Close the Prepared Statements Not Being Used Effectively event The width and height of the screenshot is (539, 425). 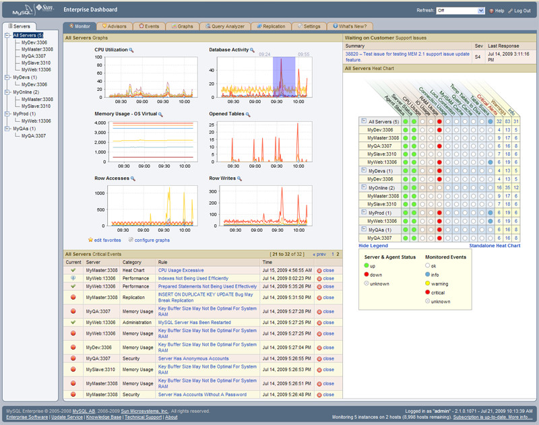click(325, 286)
